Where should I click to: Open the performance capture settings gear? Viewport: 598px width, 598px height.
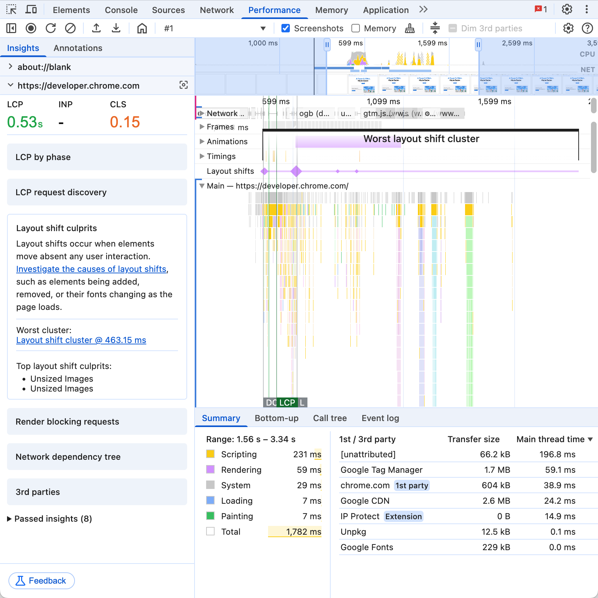click(x=568, y=28)
